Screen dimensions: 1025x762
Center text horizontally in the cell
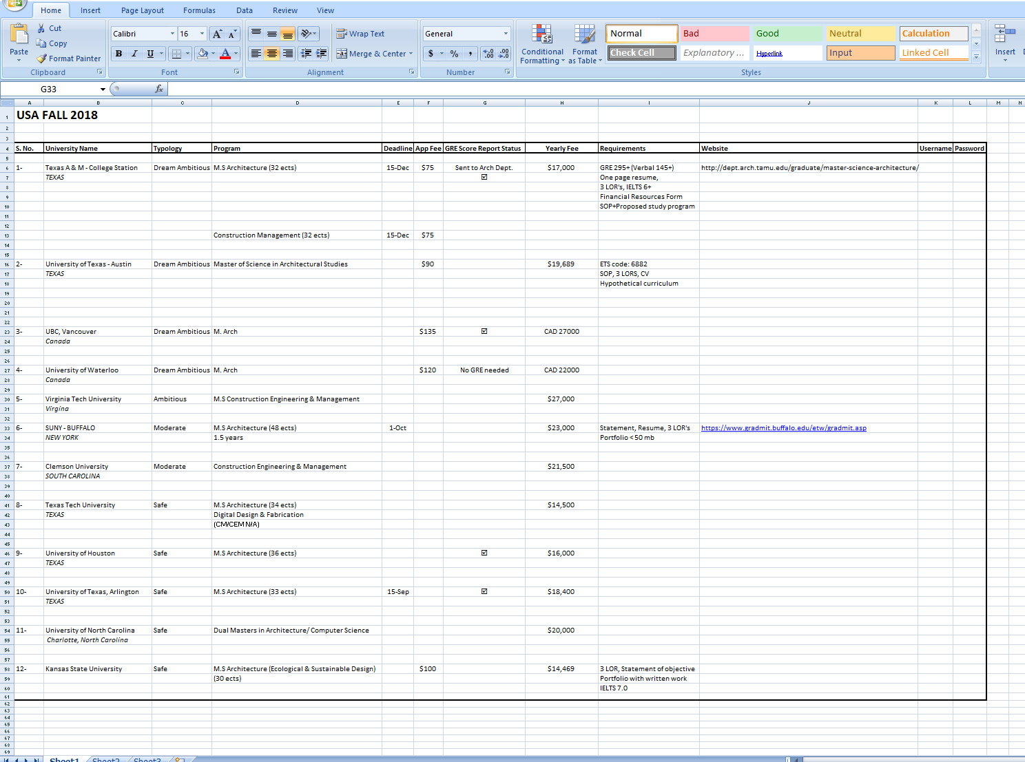(272, 54)
